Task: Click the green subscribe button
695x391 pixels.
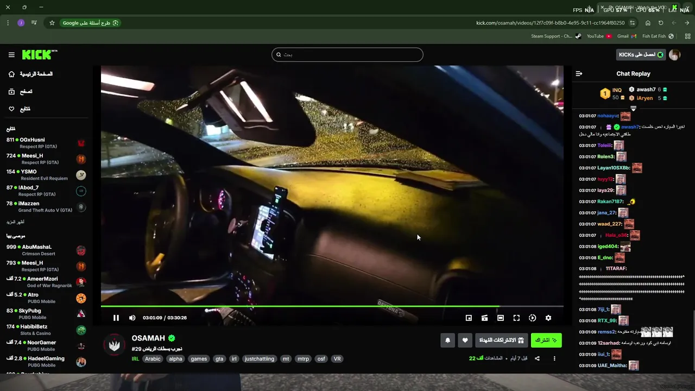Action: pyautogui.click(x=546, y=340)
